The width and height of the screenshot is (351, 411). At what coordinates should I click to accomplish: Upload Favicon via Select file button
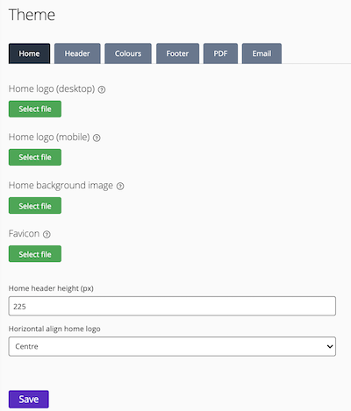pos(35,254)
